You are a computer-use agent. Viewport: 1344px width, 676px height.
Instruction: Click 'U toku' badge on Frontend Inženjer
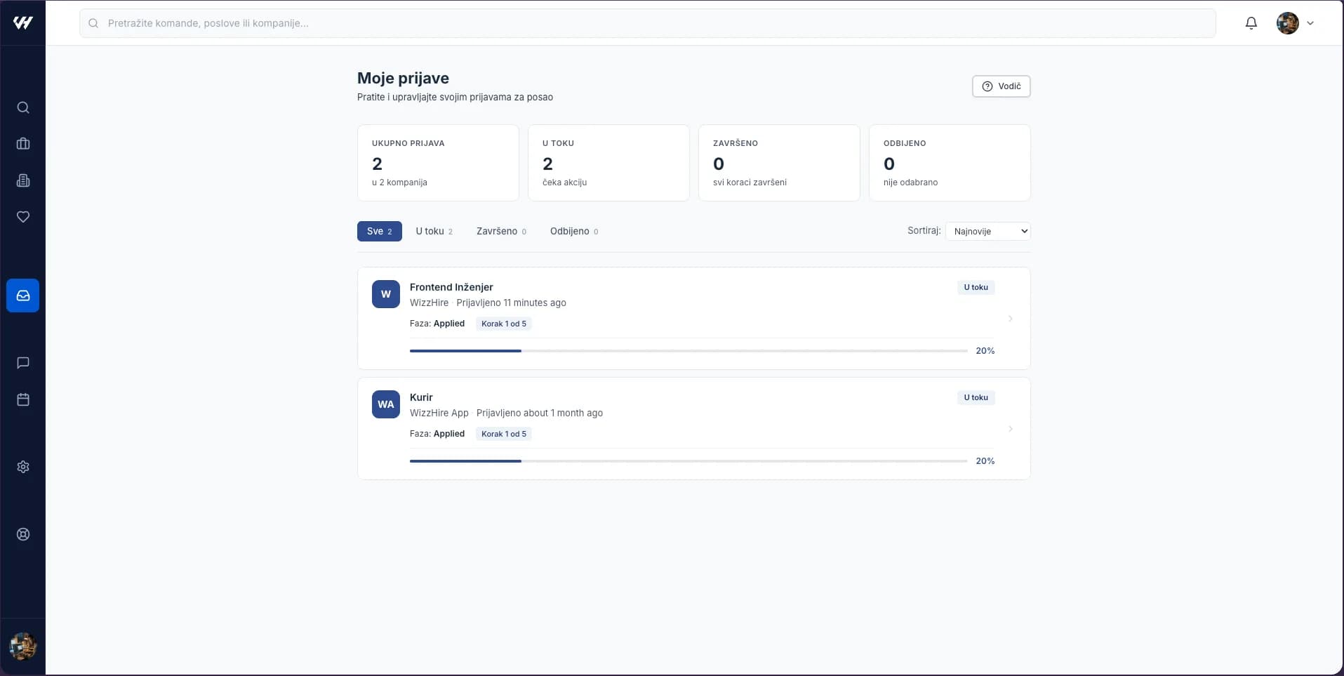tap(976, 287)
